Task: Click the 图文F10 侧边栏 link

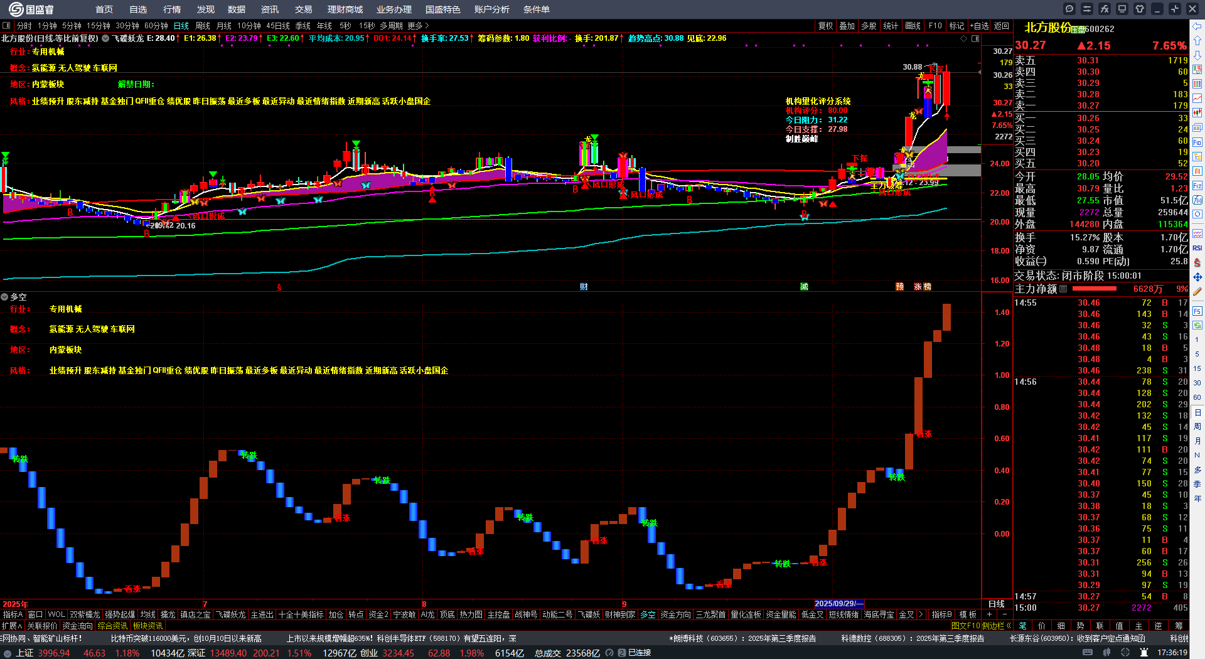Action: pos(981,626)
